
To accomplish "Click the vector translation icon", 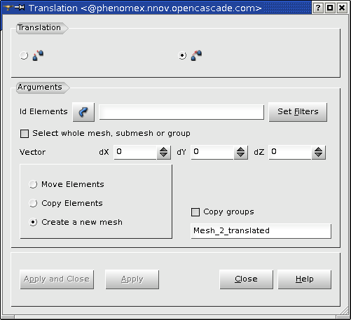I will [196, 55].
